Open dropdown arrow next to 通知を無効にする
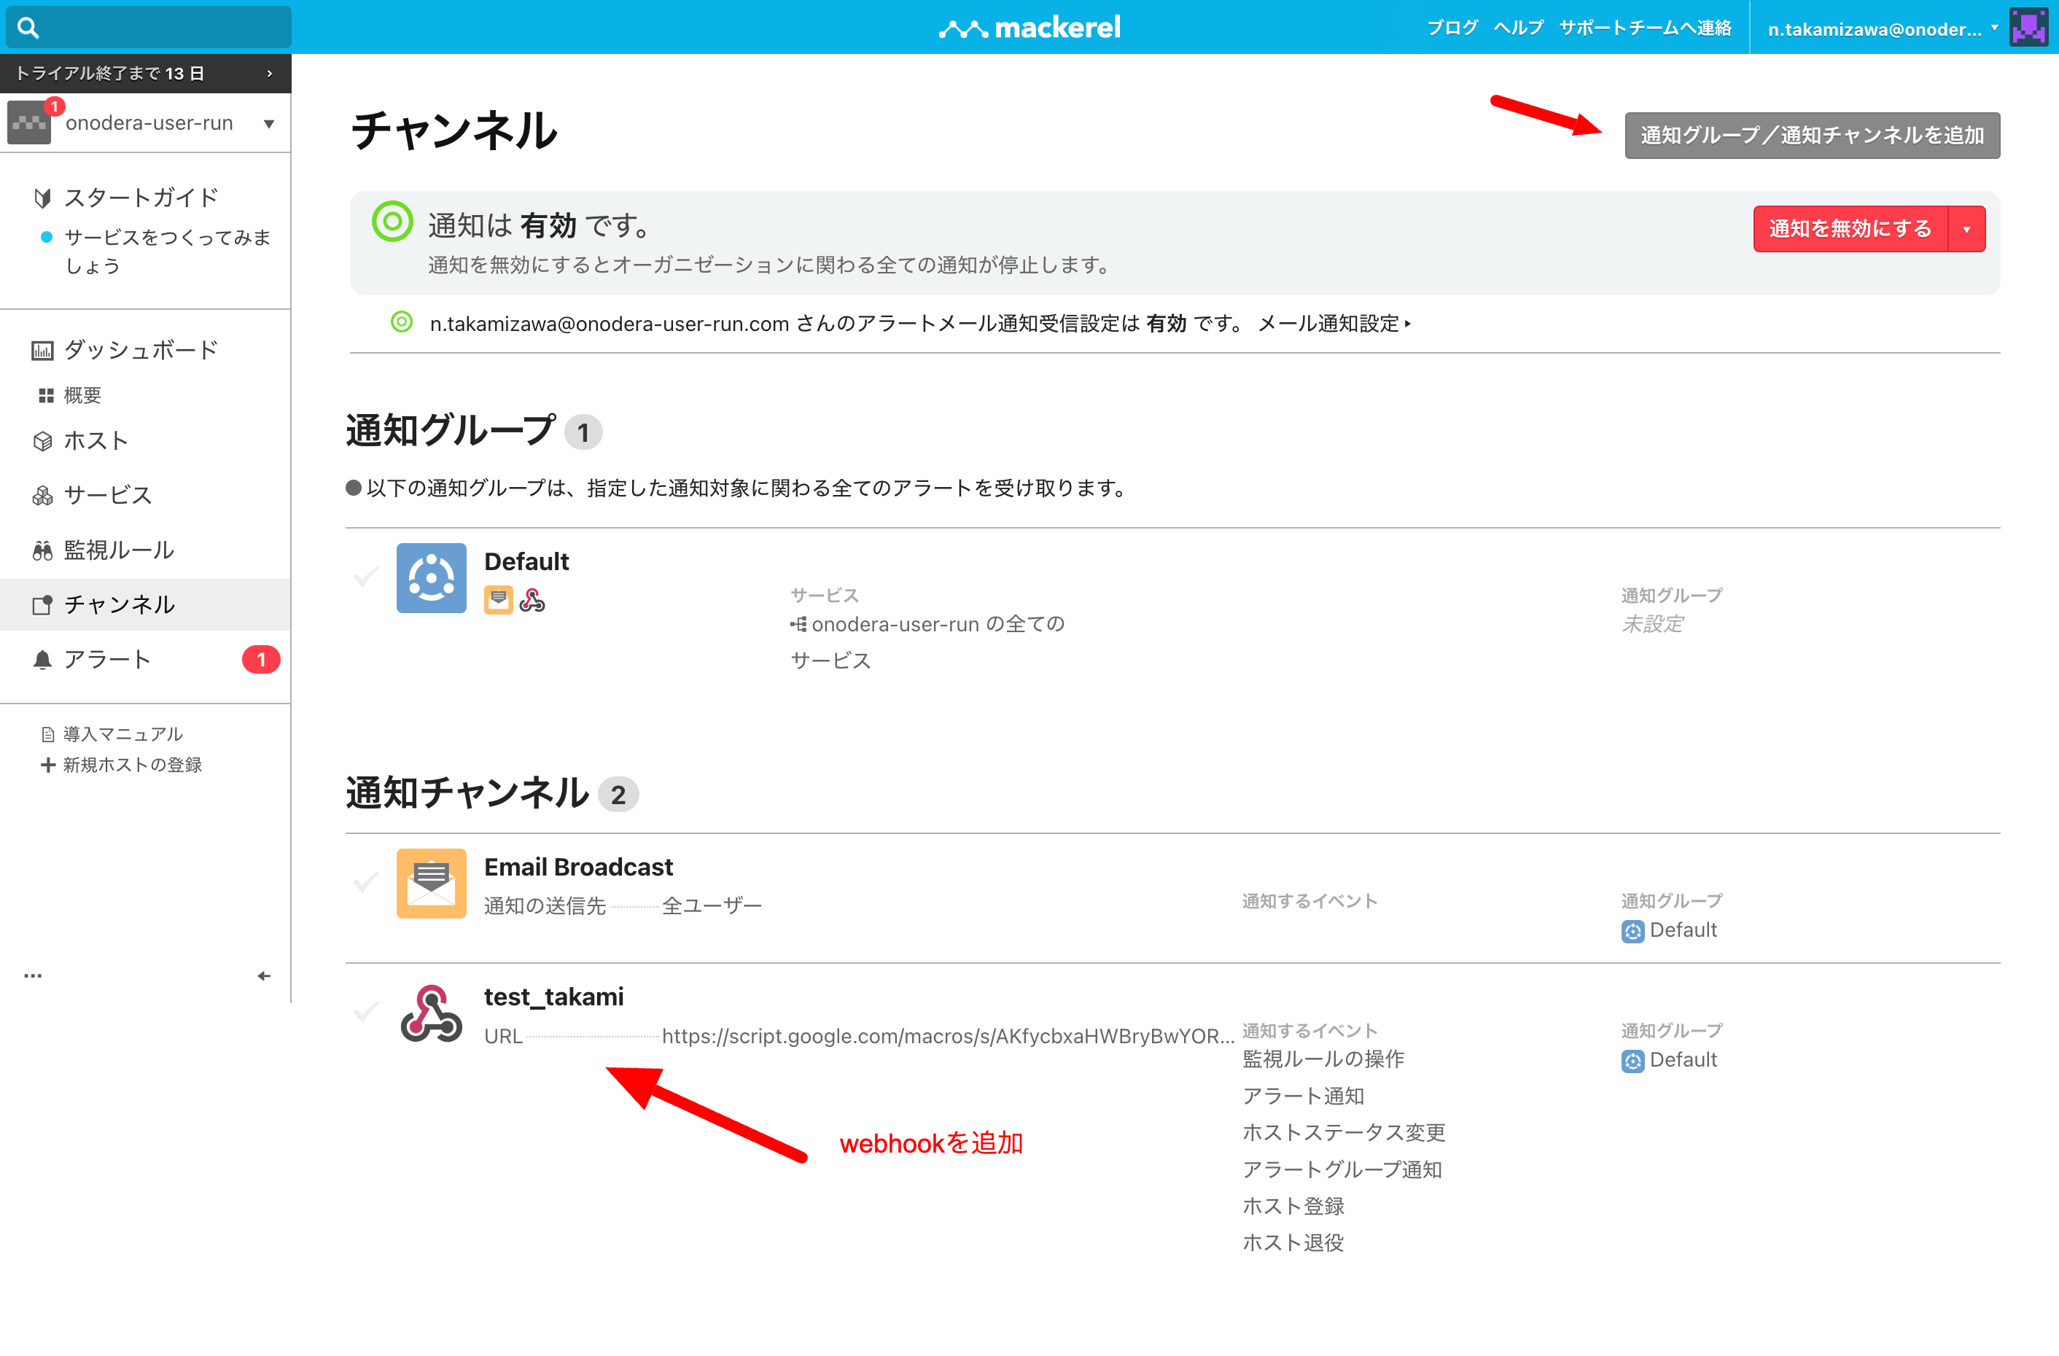This screenshot has height=1356, width=2059. click(x=1966, y=229)
